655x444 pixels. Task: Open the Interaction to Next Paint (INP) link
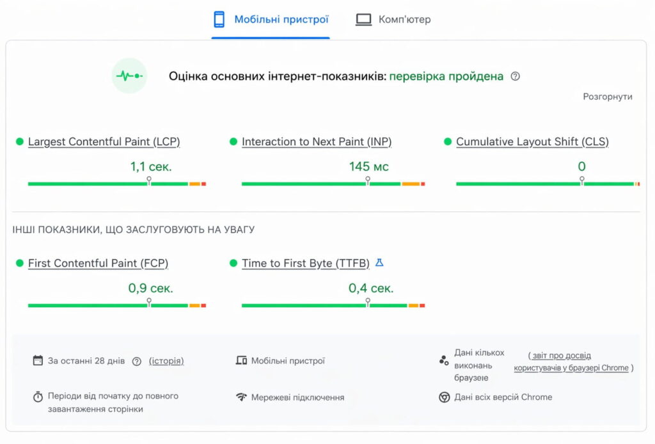[317, 142]
